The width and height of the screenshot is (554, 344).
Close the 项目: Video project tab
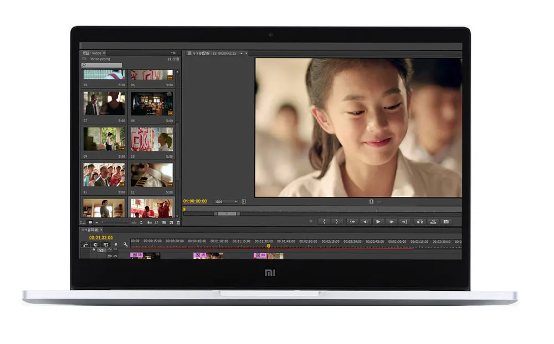click(104, 53)
